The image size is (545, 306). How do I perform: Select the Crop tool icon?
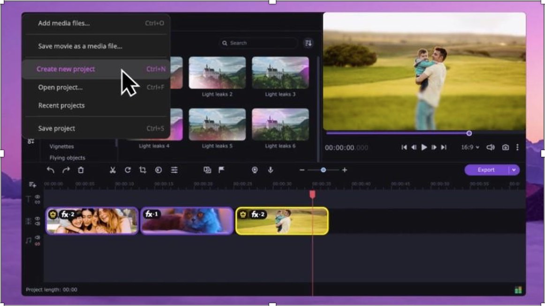point(143,170)
